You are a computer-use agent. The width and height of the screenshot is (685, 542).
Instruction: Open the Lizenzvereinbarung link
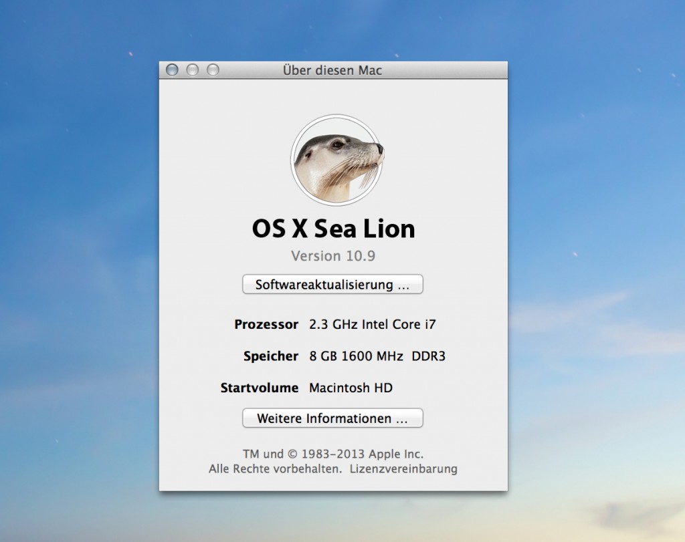[x=403, y=468]
